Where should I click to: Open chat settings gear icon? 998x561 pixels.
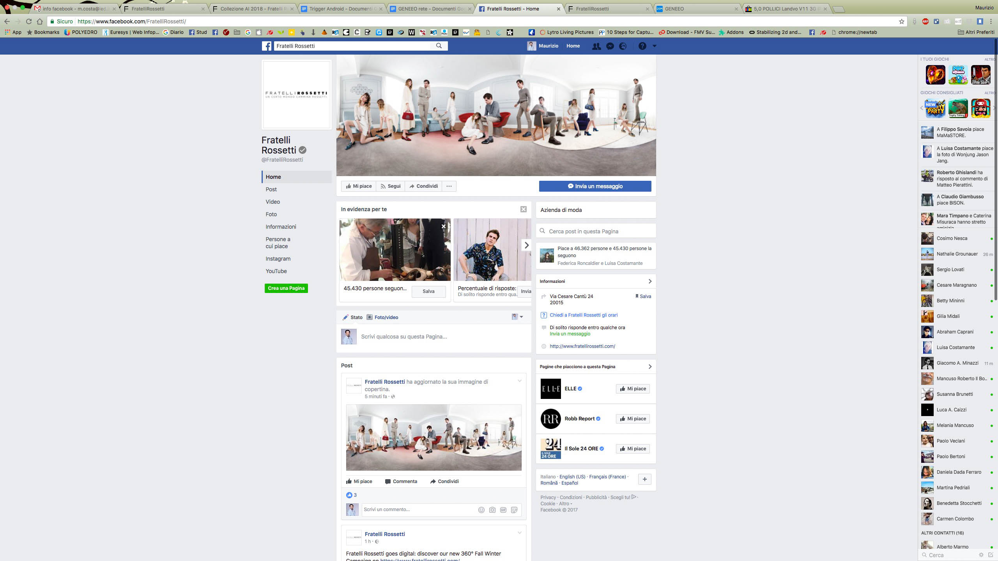pos(981,555)
